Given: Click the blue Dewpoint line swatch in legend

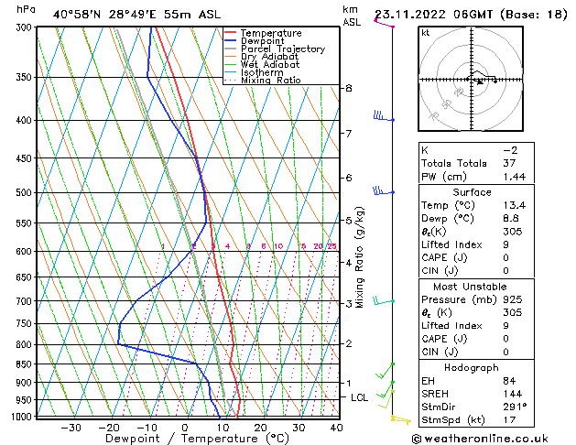Looking at the screenshot, I should pos(230,41).
